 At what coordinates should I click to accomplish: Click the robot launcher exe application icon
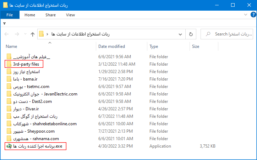9,146
